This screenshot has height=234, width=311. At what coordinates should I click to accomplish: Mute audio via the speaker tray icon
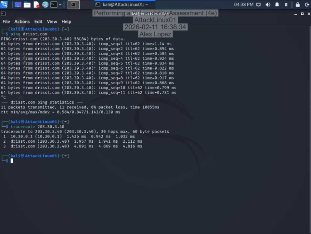pyautogui.click(x=267, y=5)
